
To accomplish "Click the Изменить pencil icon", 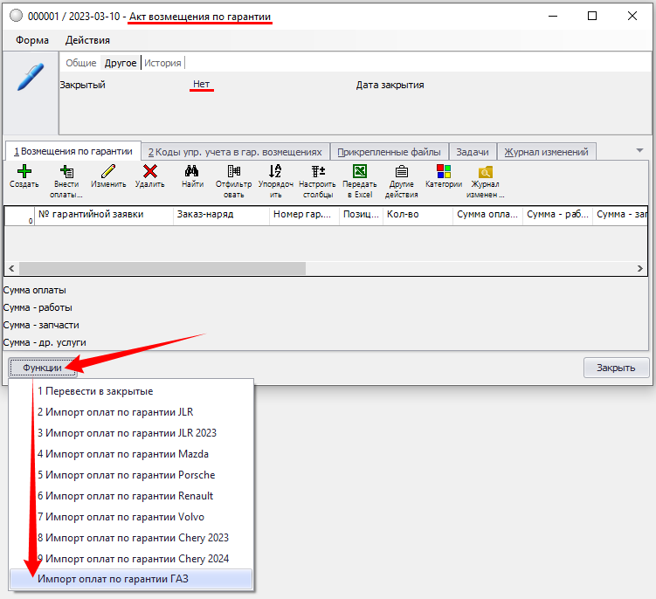I will [108, 172].
